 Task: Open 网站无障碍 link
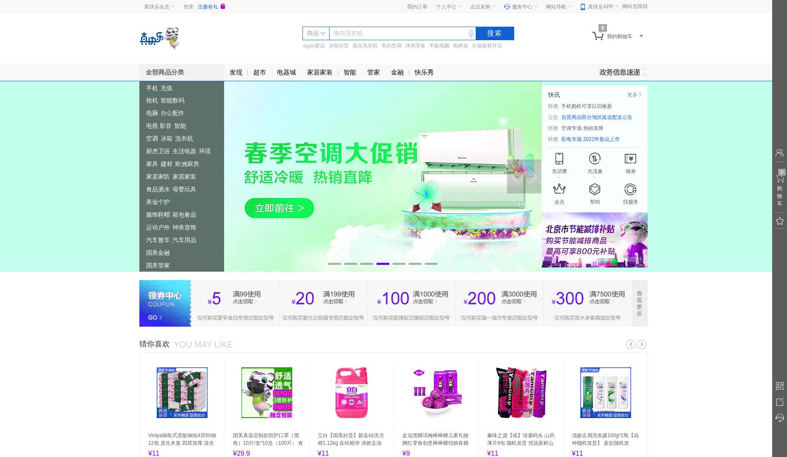click(x=635, y=7)
